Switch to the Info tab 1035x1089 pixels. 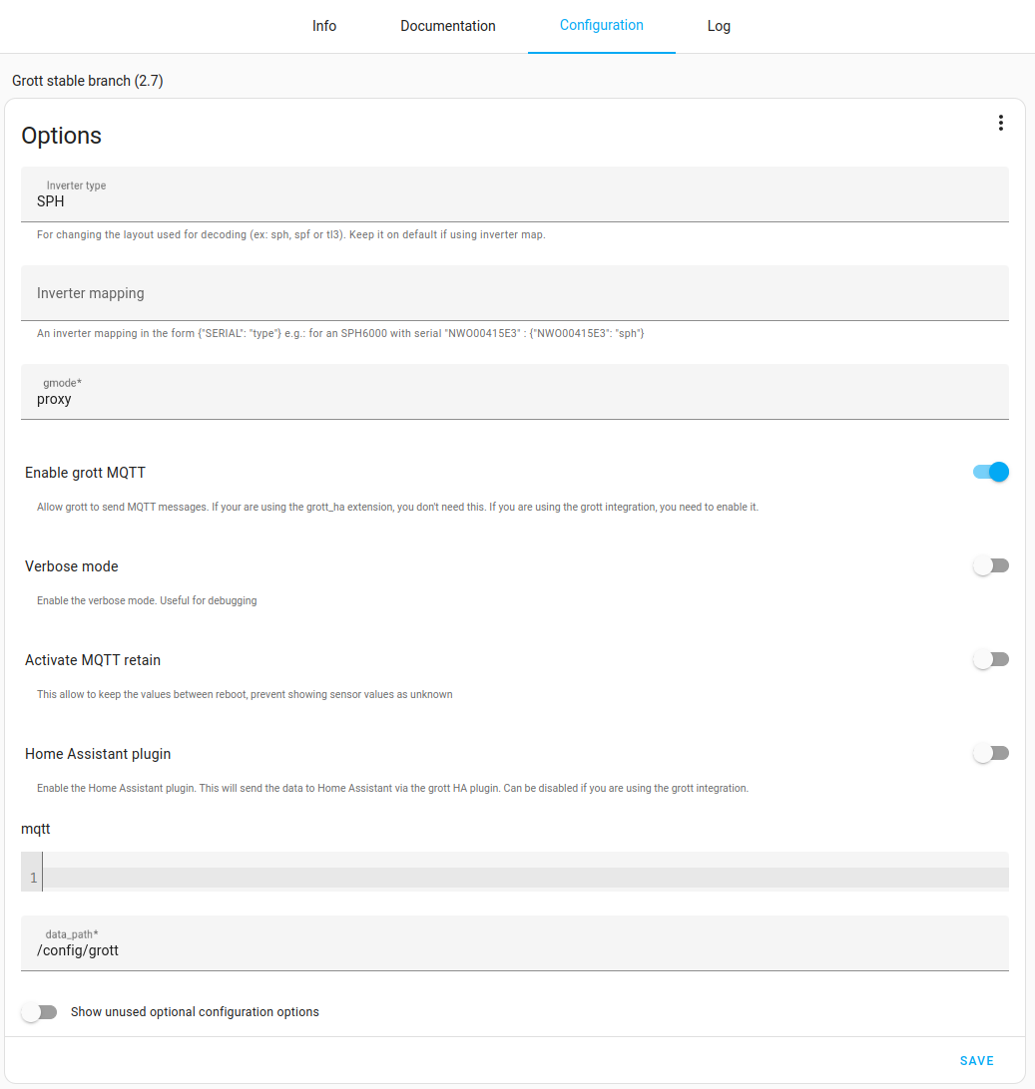324,26
